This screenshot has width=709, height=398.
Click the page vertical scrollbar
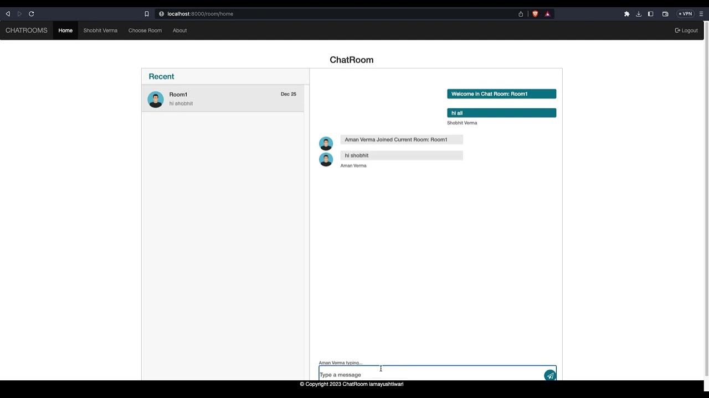tap(706, 199)
